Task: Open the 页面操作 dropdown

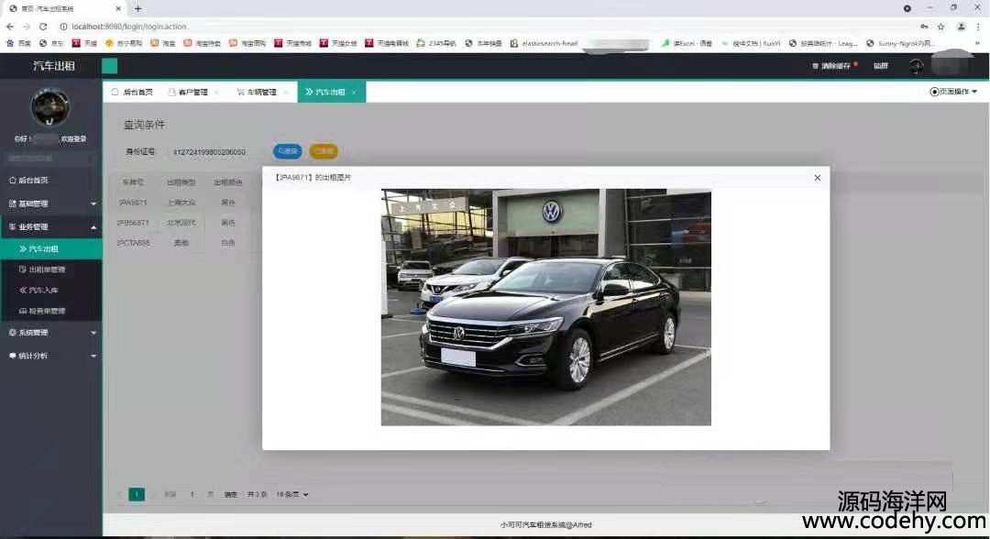Action: (953, 92)
